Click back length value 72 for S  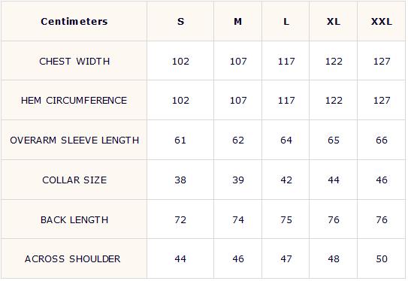point(180,220)
